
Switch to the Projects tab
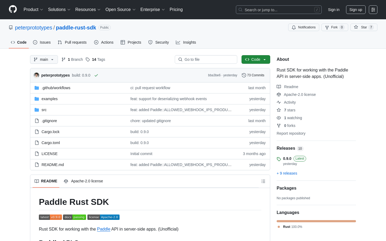click(131, 42)
